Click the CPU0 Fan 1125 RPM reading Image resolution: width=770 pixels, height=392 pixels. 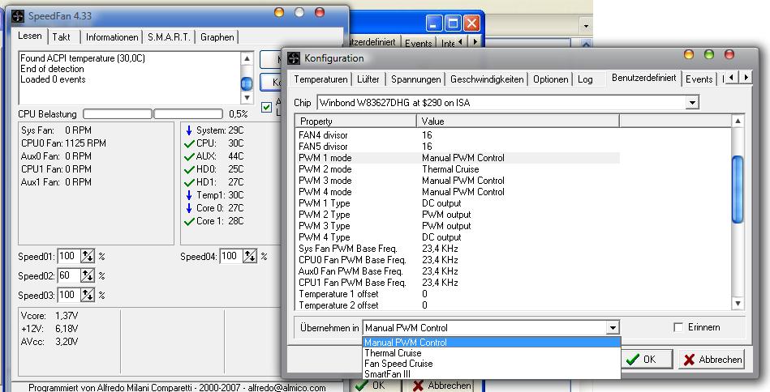tap(63, 143)
